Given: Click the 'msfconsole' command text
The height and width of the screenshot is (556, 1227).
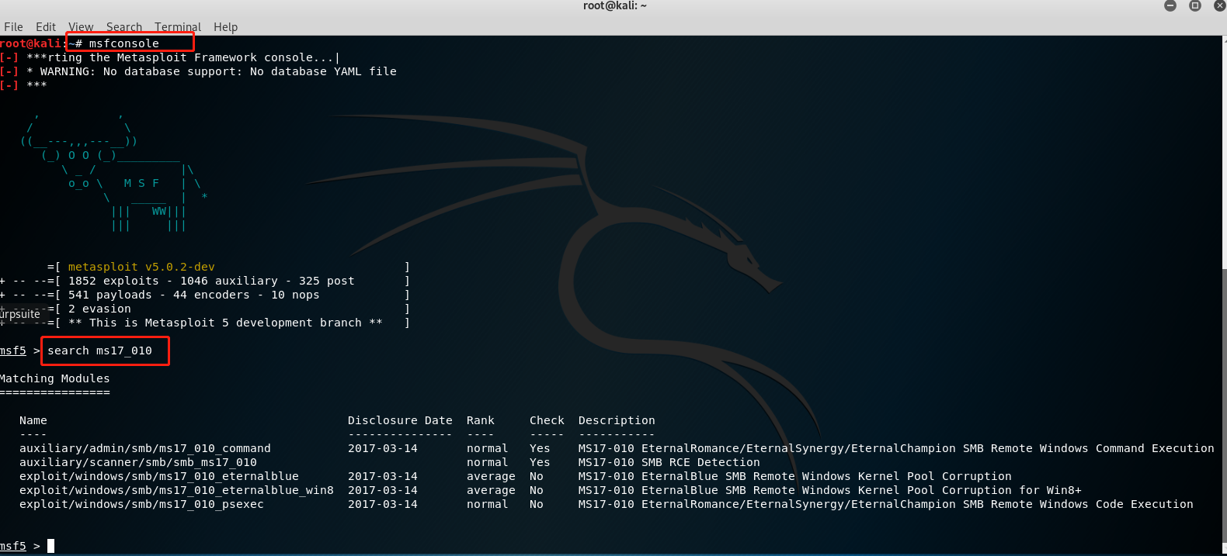Looking at the screenshot, I should coord(123,43).
